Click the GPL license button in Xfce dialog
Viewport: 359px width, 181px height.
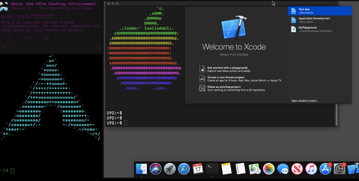point(9,38)
